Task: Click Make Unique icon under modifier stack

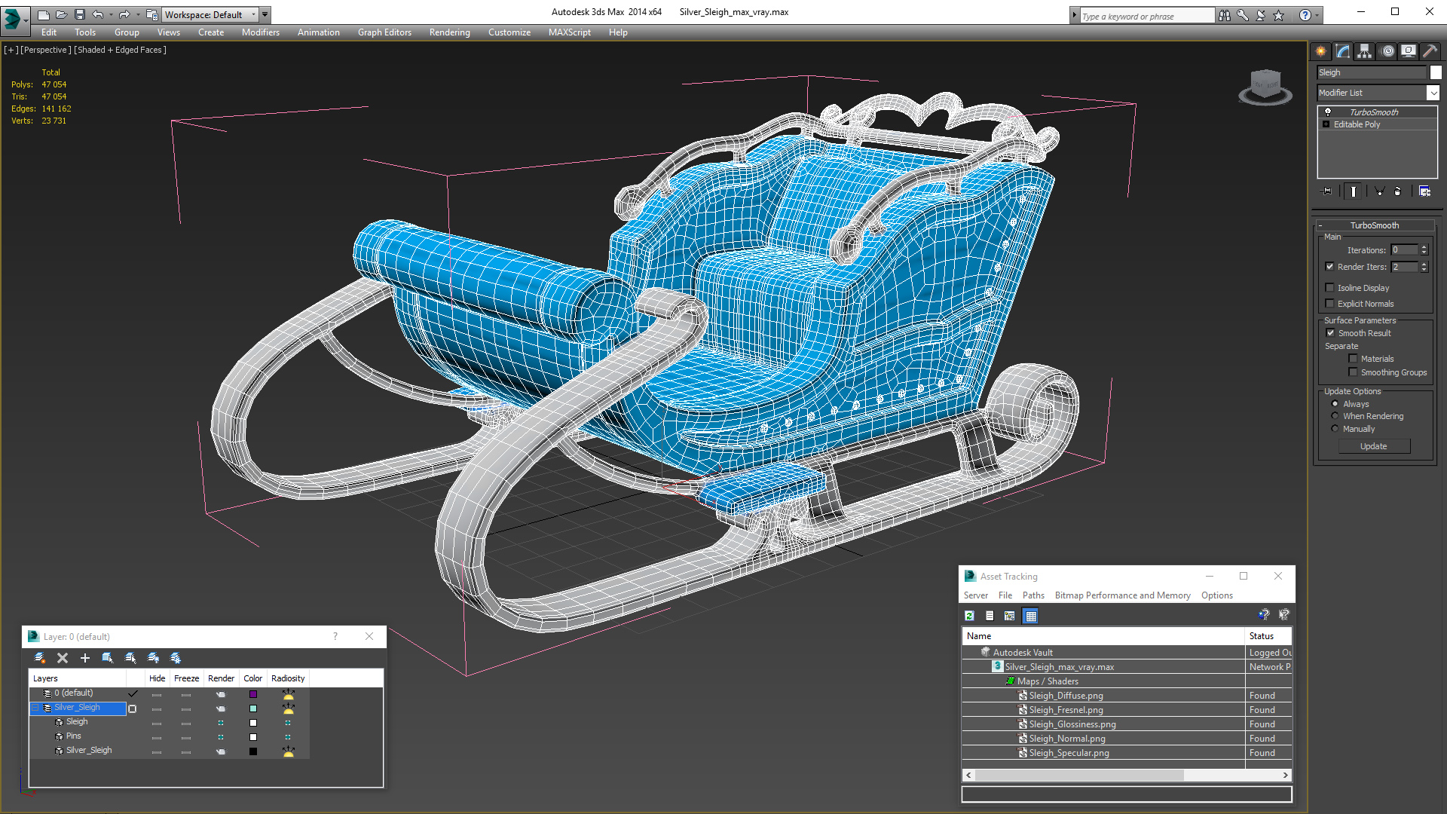Action: coord(1379,191)
